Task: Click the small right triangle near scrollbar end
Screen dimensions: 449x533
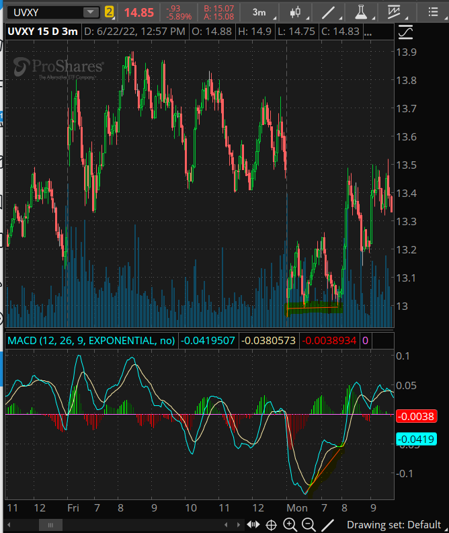Action: click(x=239, y=525)
